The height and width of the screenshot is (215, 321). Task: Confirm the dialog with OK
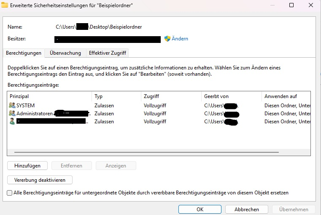click(x=200, y=209)
